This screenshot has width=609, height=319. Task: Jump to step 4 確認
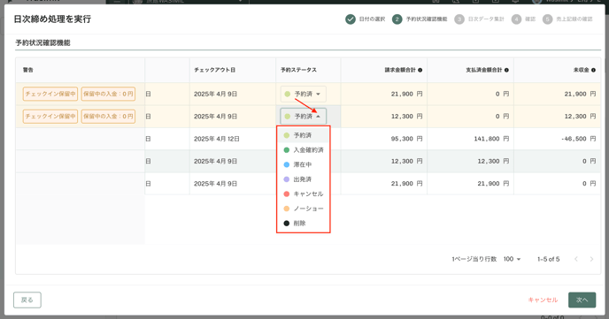523,19
